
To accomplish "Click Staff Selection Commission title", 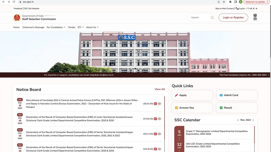I will click(x=39, y=19).
